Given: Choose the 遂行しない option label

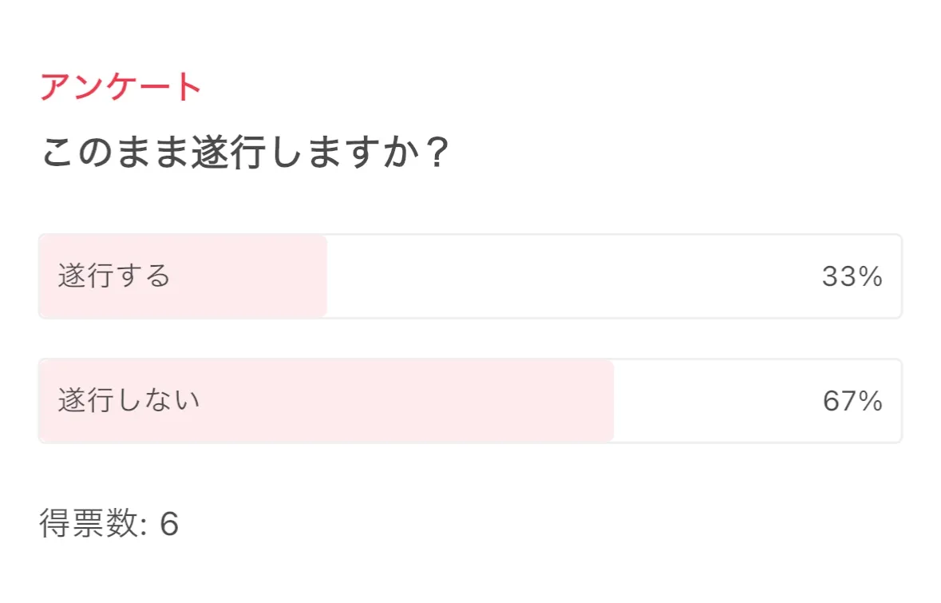Looking at the screenshot, I should (128, 400).
